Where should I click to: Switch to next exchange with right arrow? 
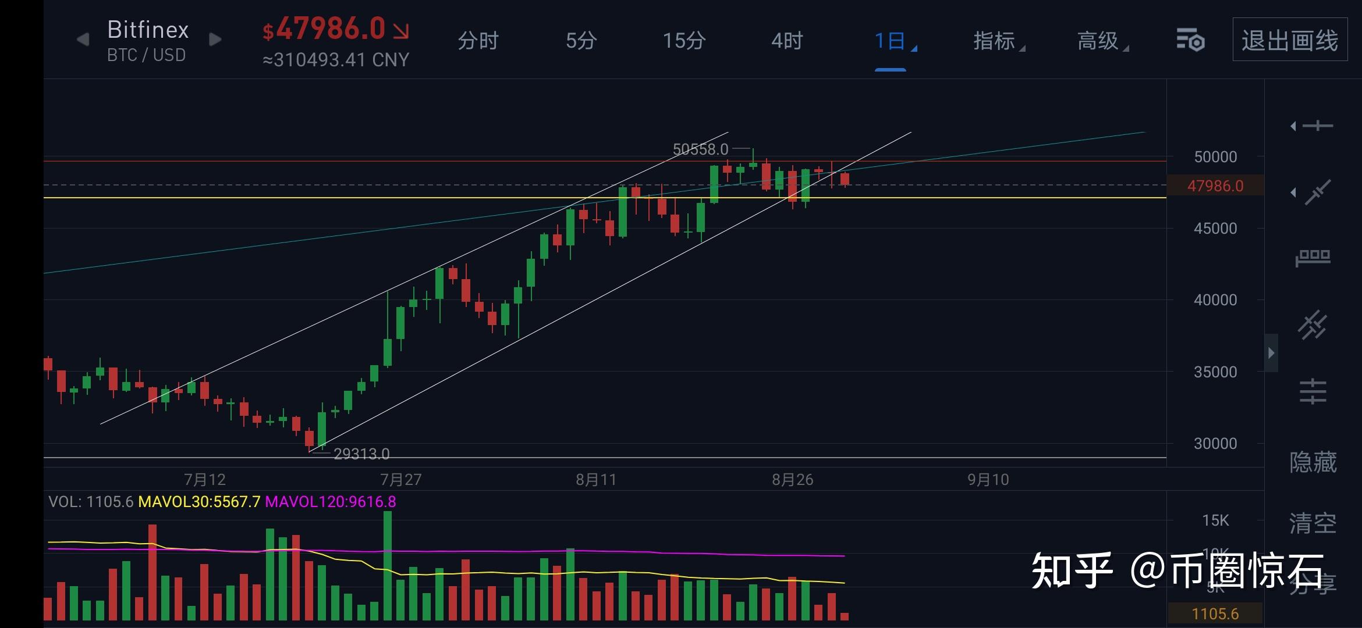(x=215, y=40)
